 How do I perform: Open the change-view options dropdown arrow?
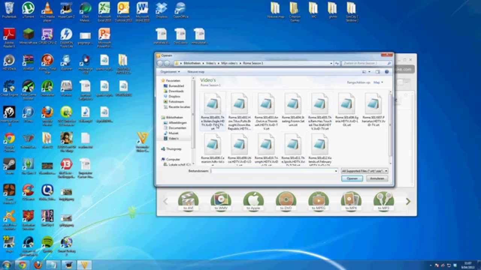point(369,72)
